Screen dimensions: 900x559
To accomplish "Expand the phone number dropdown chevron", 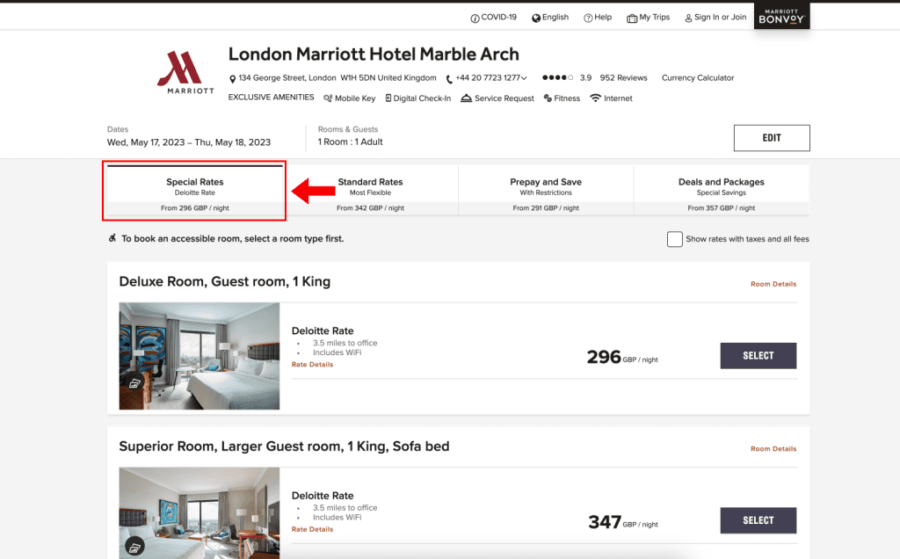I will 524,78.
